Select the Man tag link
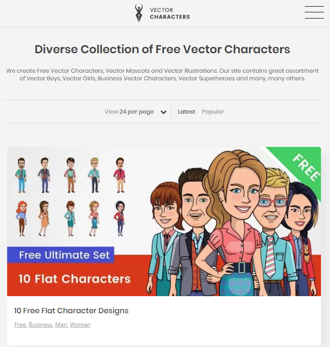 click(x=61, y=325)
